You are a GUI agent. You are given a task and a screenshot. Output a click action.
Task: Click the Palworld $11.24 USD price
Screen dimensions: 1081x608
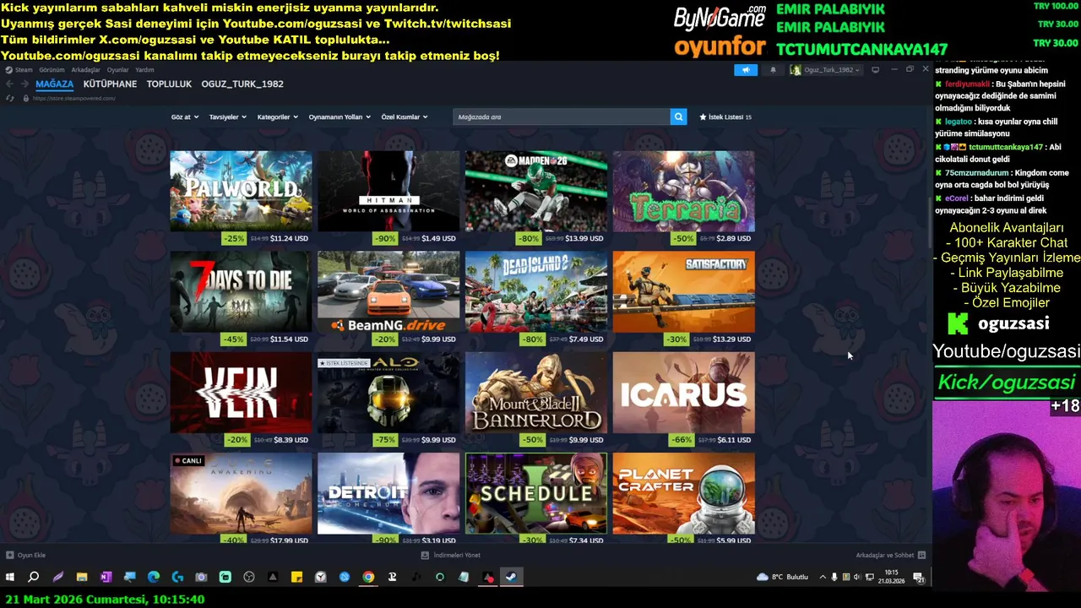pos(289,238)
